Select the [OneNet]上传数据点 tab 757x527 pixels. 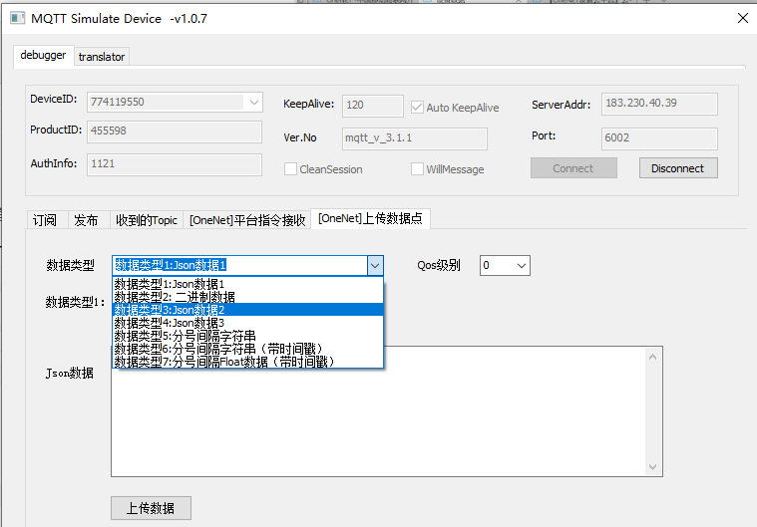pos(370,218)
